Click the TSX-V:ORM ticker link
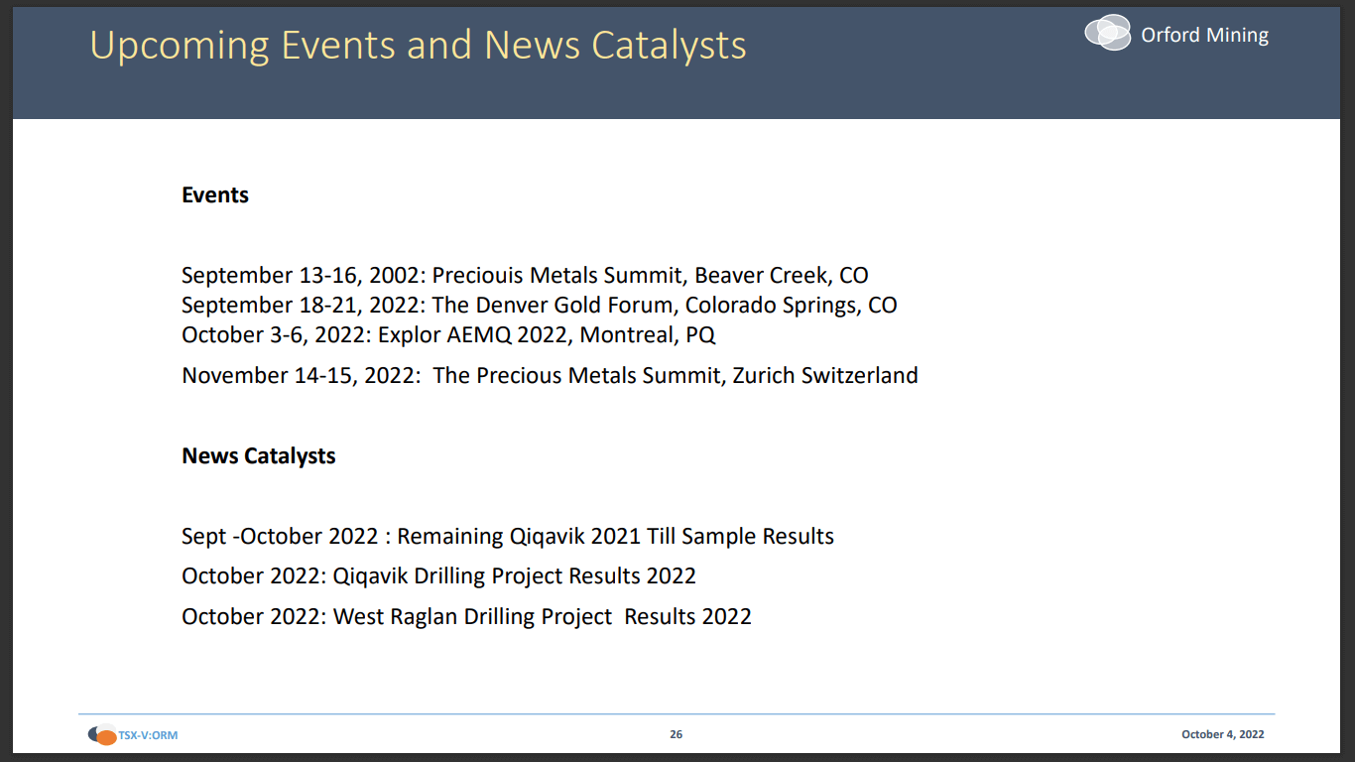 click(x=147, y=735)
